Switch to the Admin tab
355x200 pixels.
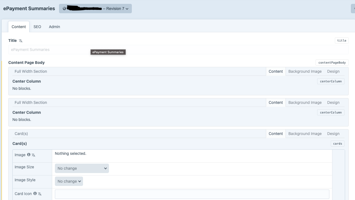[54, 27]
